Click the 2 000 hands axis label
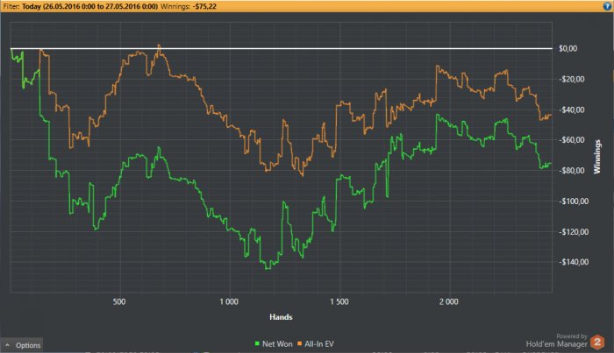This screenshot has height=353, width=614. pos(449,302)
